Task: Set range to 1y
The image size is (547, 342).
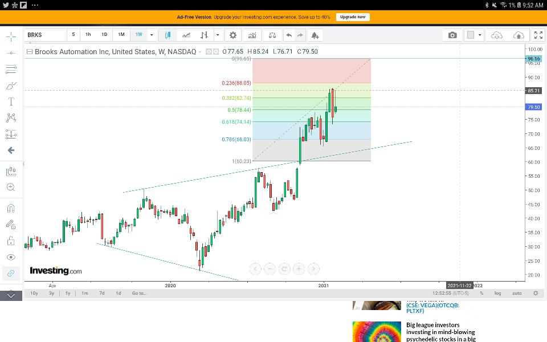Action: (x=68, y=293)
